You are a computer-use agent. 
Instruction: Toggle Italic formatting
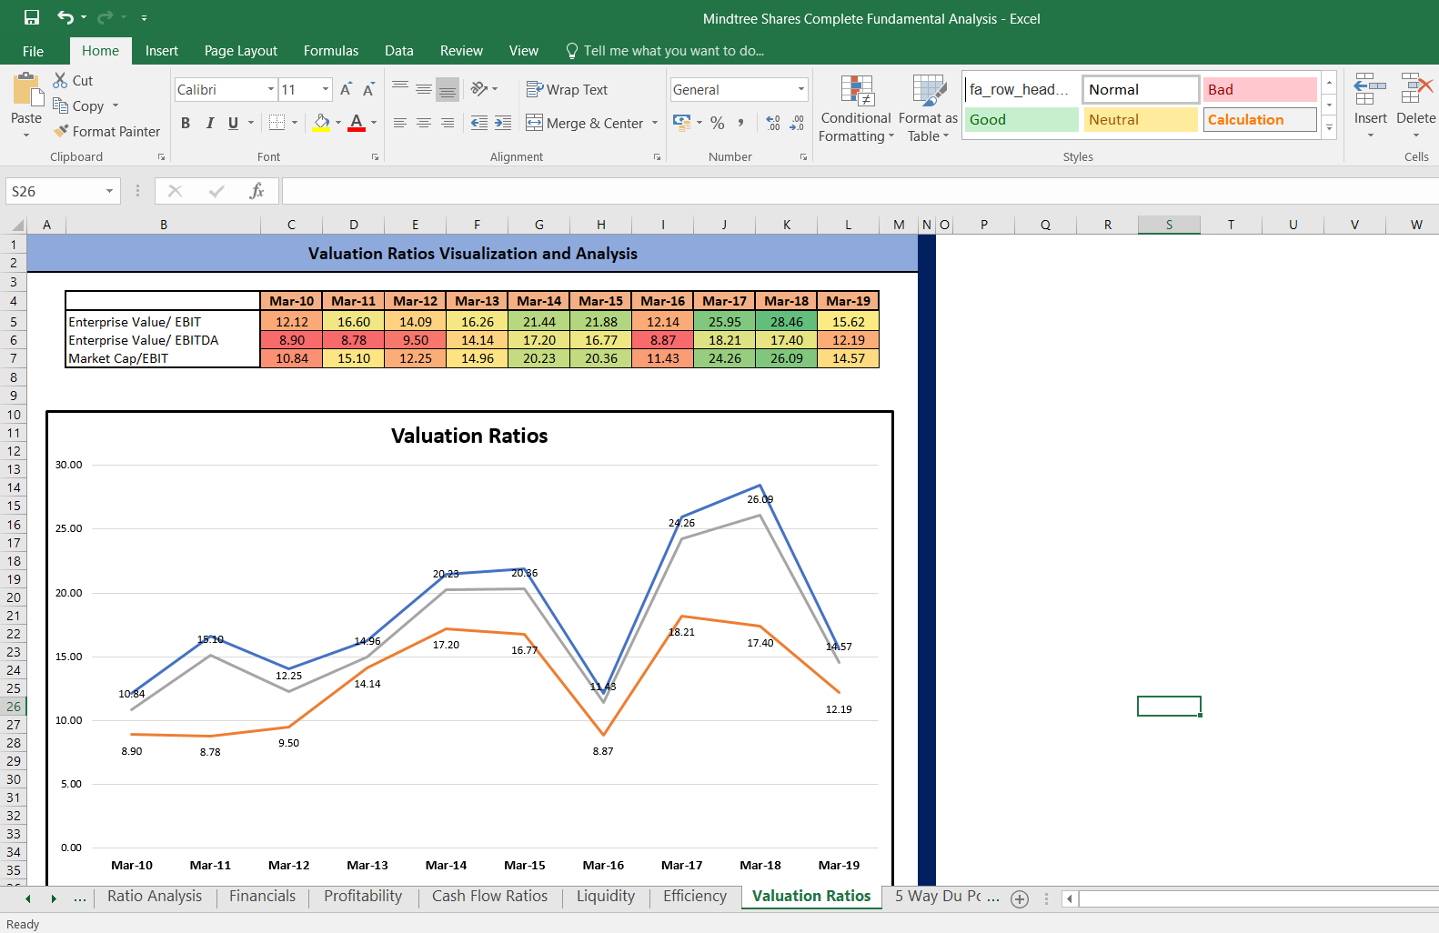coord(210,122)
